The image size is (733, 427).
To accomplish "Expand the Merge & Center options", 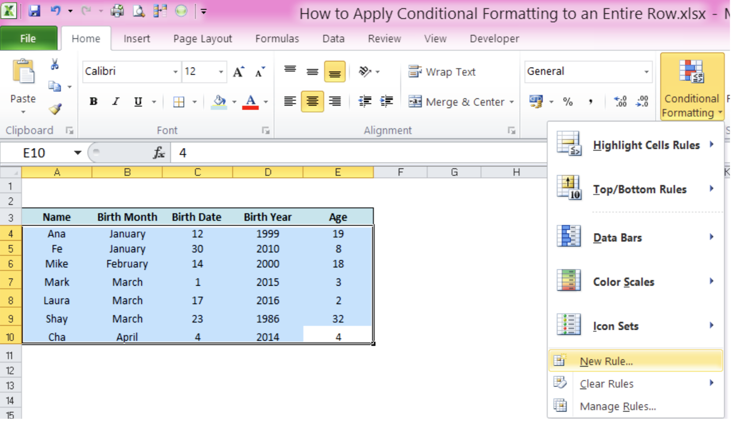I will coord(512,101).
